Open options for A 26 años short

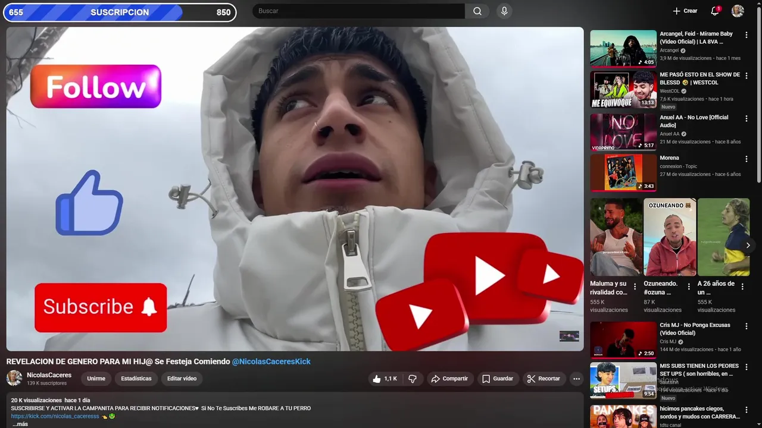coord(742,287)
